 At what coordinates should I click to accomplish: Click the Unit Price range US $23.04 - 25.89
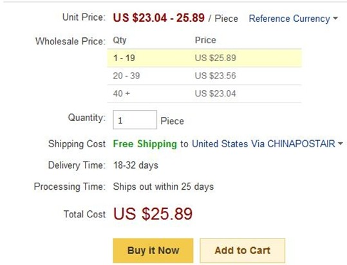[158, 17]
